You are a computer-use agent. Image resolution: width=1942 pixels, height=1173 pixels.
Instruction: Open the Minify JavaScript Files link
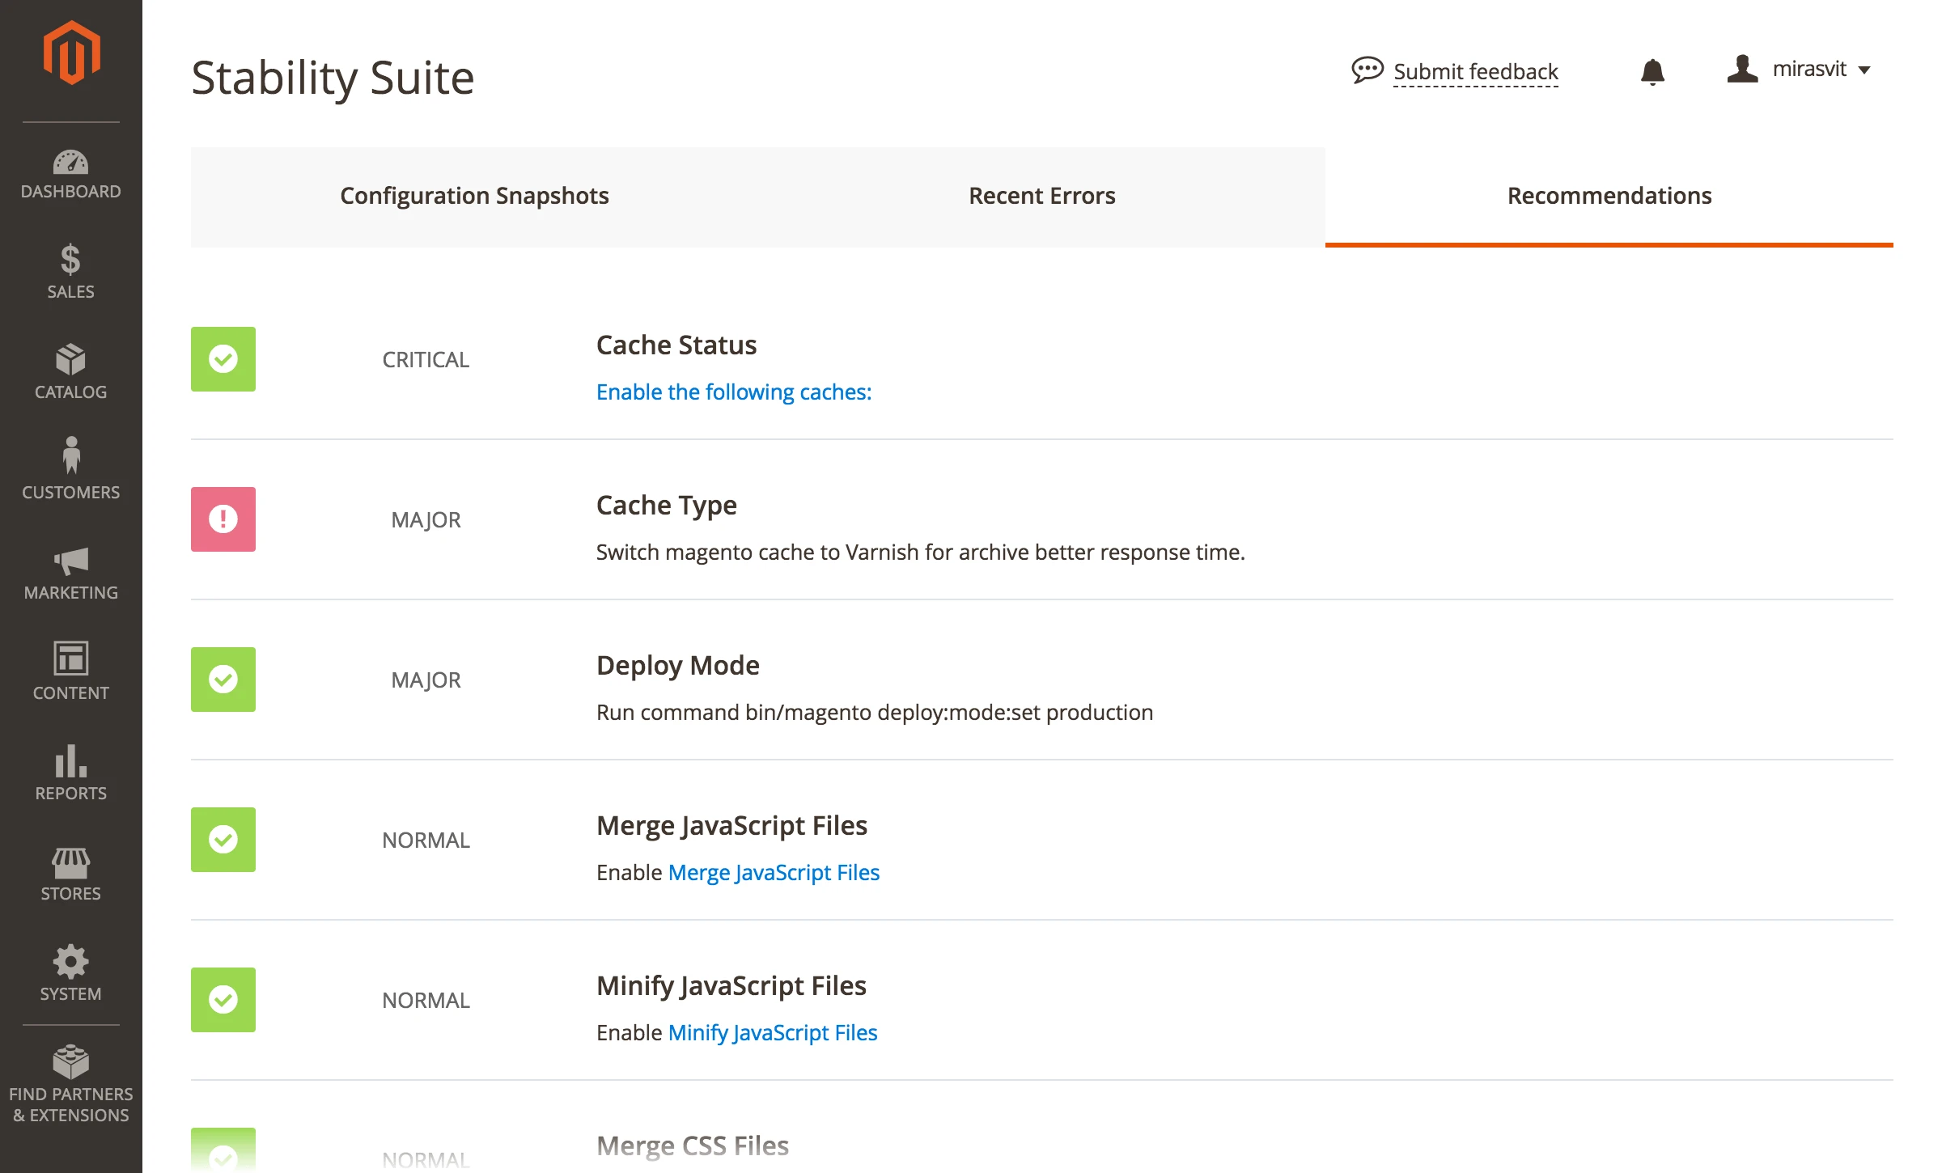(772, 1032)
